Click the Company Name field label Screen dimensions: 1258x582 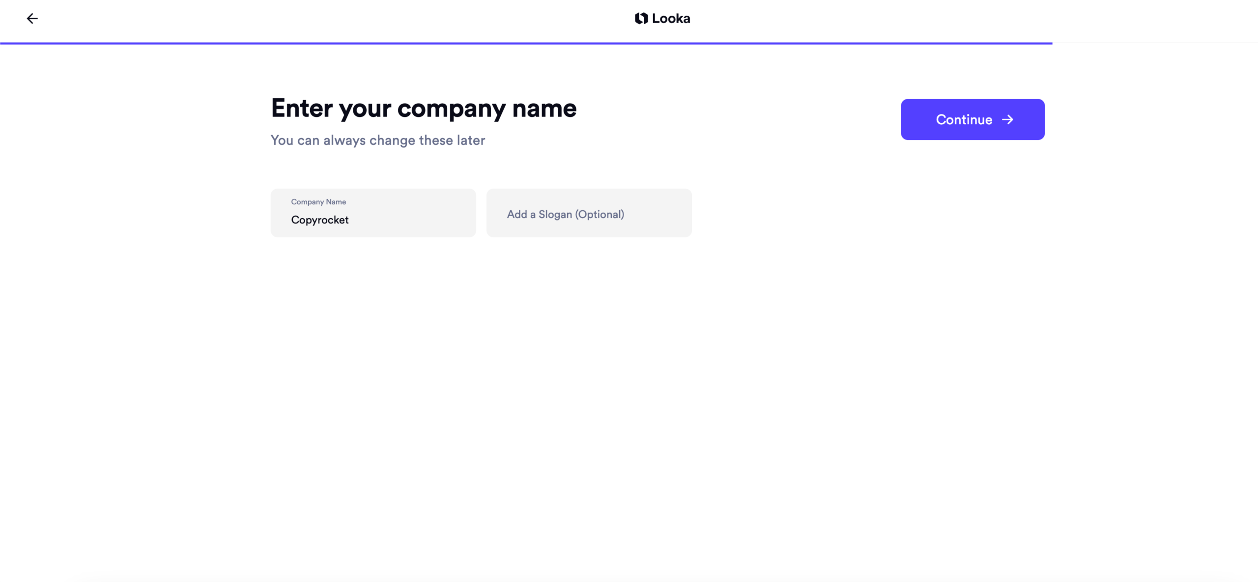pyautogui.click(x=318, y=201)
